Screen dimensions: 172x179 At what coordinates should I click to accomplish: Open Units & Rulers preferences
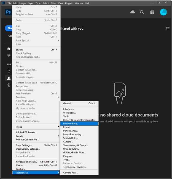79,149
